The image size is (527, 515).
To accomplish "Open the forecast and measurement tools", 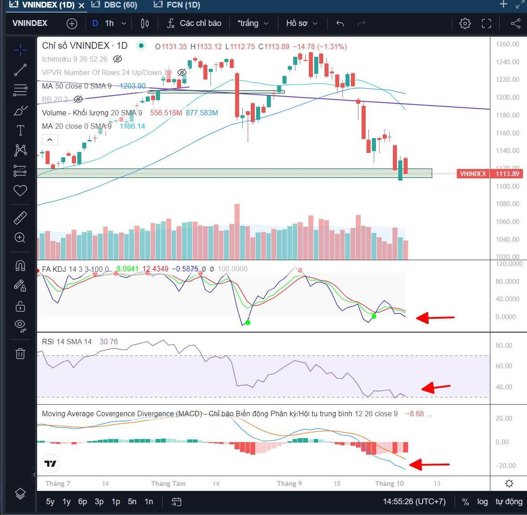I will click(20, 170).
